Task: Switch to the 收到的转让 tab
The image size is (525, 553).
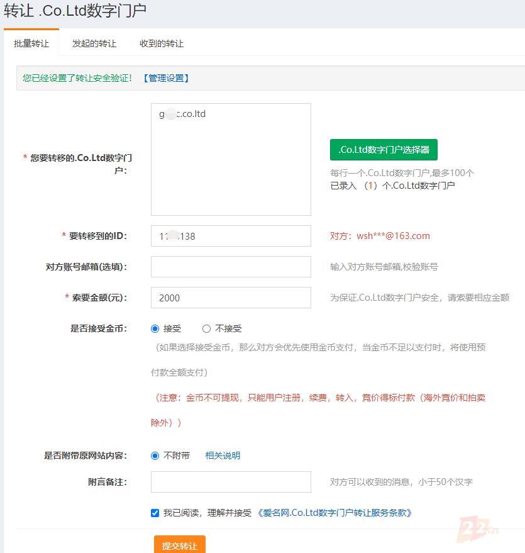Action: [161, 43]
